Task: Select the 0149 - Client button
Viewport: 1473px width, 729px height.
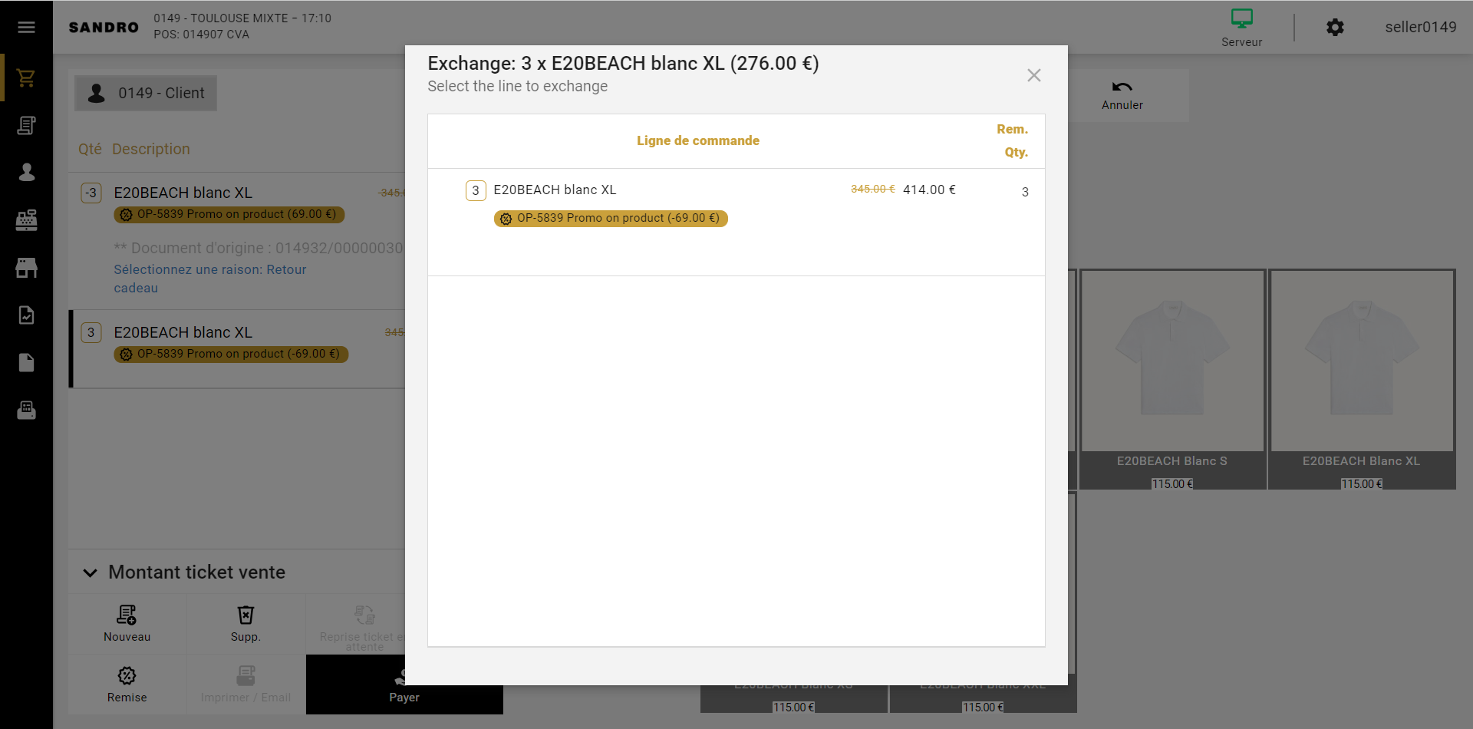Action: pyautogui.click(x=146, y=93)
